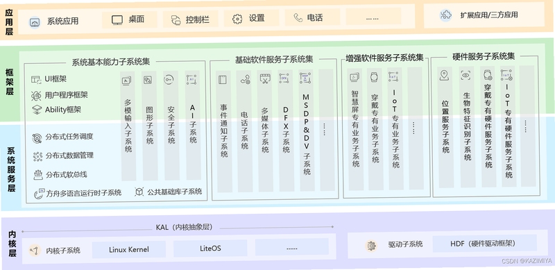Viewport: 555px width, 270px height.
Task: Click the icon above 电话子系统
Action: click(x=246, y=80)
